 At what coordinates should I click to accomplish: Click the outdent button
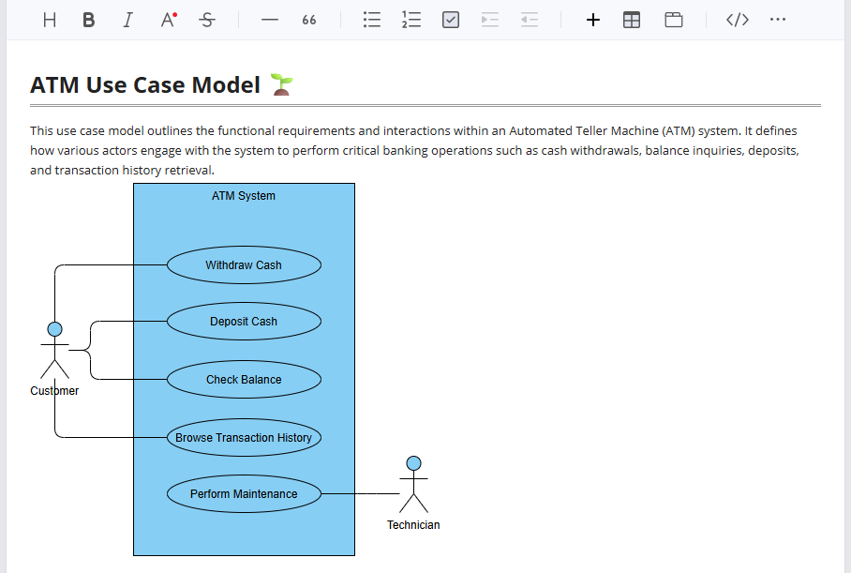(x=530, y=20)
